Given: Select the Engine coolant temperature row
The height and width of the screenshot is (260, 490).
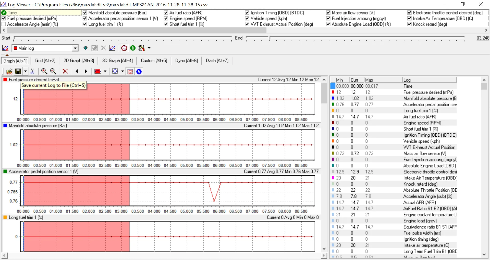Looking at the screenshot, I should click(x=394, y=215).
